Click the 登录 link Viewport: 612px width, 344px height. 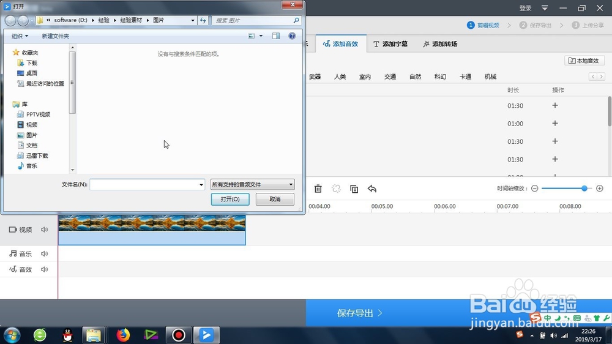point(525,8)
